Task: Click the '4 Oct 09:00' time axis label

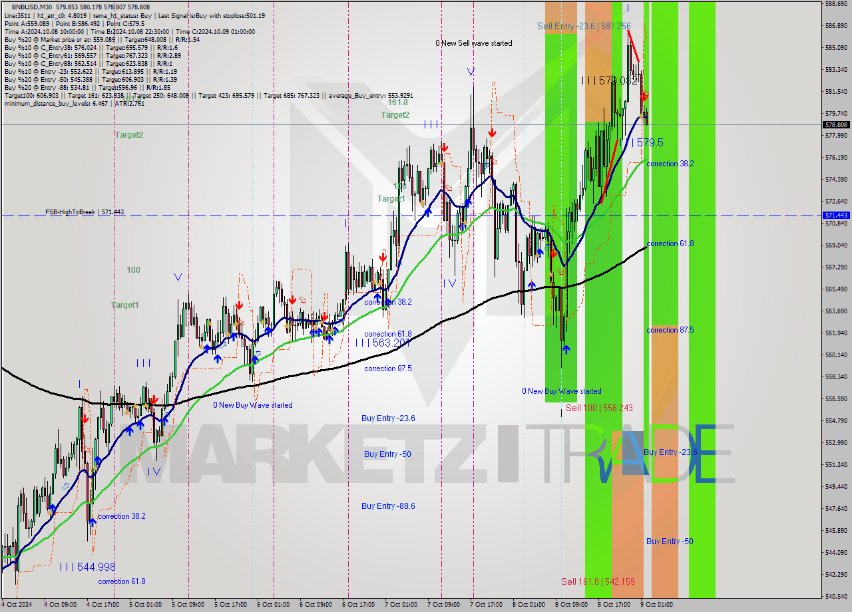Action: [60, 605]
